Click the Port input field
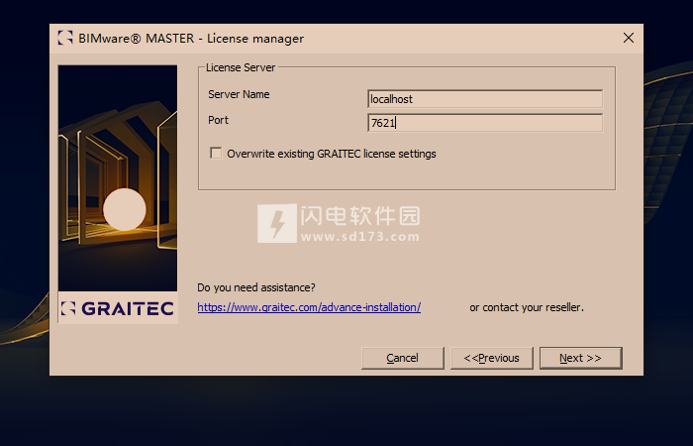The image size is (693, 446). pos(485,123)
